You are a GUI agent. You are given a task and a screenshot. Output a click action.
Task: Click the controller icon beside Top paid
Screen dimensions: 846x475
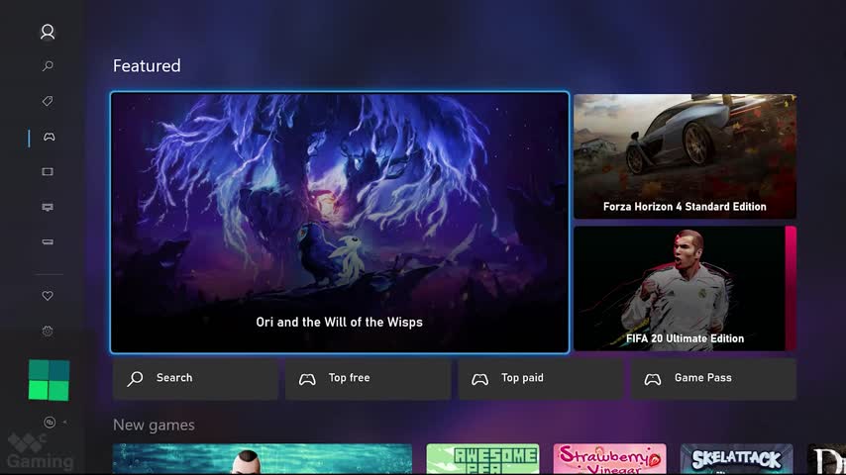(x=480, y=380)
